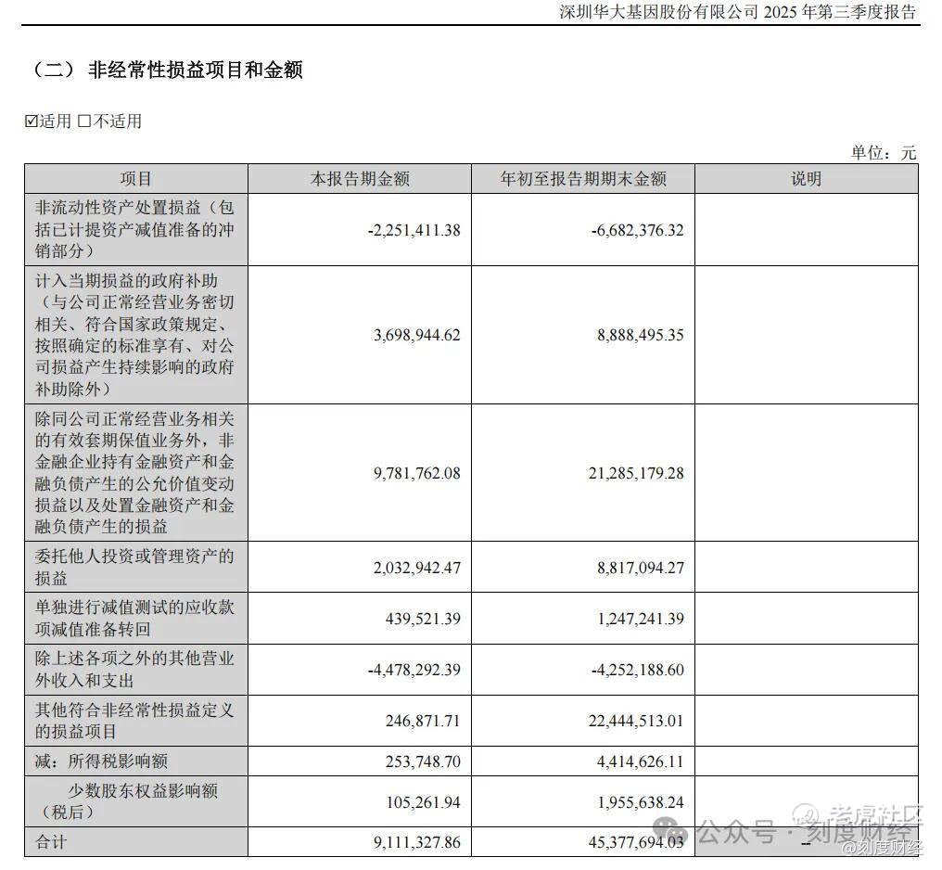Select the heading 非经常性损益项目和金额
The width and height of the screenshot is (942, 870).
coord(196,70)
